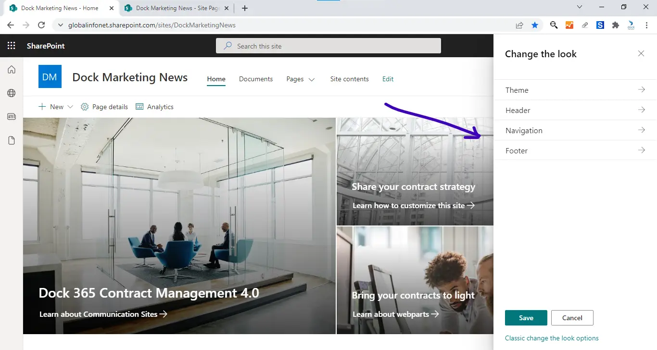Click the Page details label
The height and width of the screenshot is (350, 657).
click(110, 107)
